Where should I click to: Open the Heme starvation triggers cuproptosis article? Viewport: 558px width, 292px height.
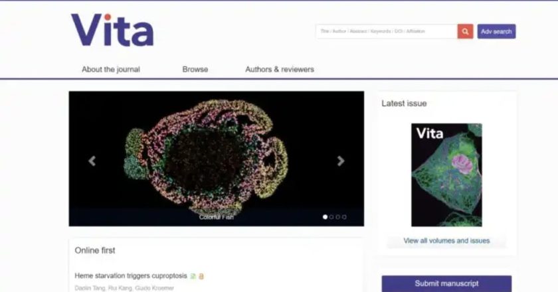click(131, 275)
